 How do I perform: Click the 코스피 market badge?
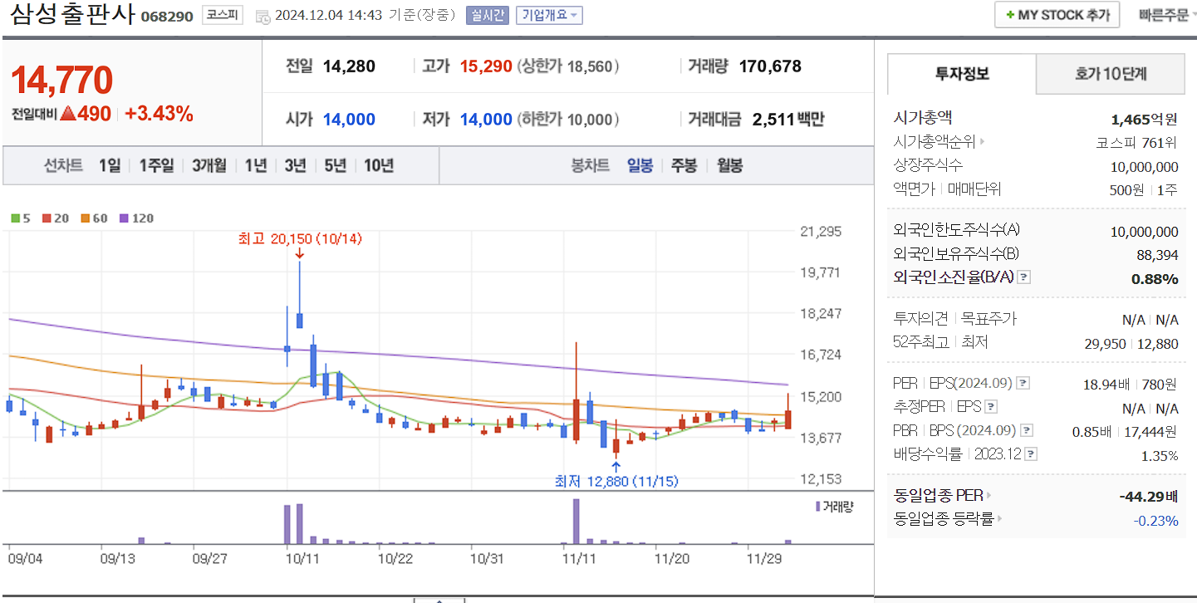point(222,16)
